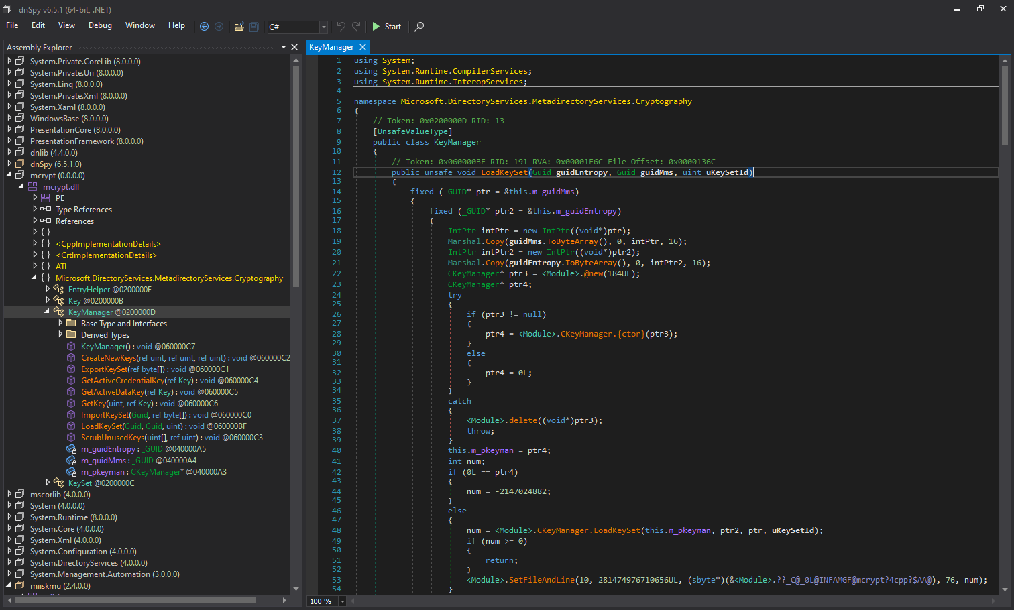This screenshot has height=610, width=1014.
Task: Click the Navigate Backward arrow icon
Action: click(204, 27)
